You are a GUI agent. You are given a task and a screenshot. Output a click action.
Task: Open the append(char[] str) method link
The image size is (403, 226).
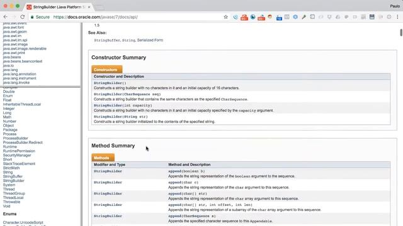coord(188,194)
